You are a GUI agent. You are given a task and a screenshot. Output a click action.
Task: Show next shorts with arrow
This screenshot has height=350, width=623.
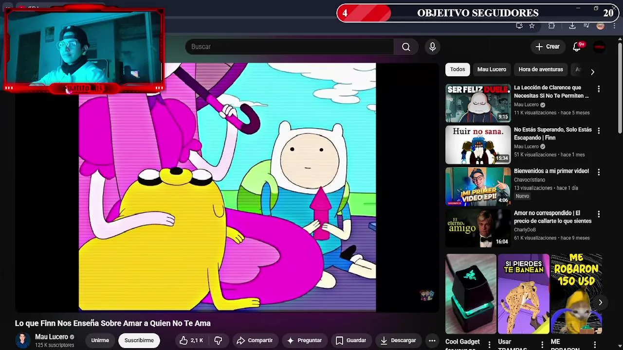pos(600,302)
